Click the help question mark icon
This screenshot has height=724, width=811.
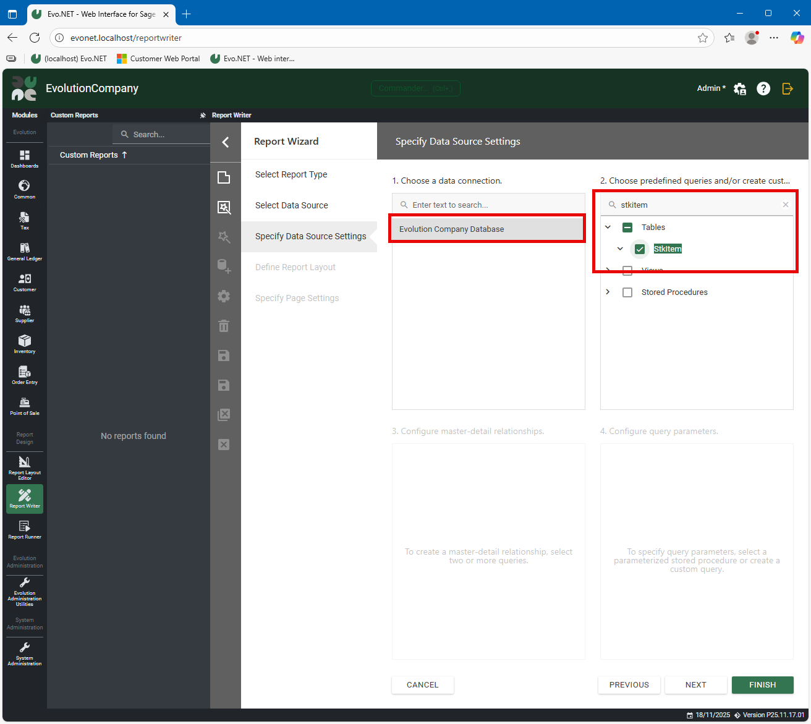pyautogui.click(x=763, y=88)
